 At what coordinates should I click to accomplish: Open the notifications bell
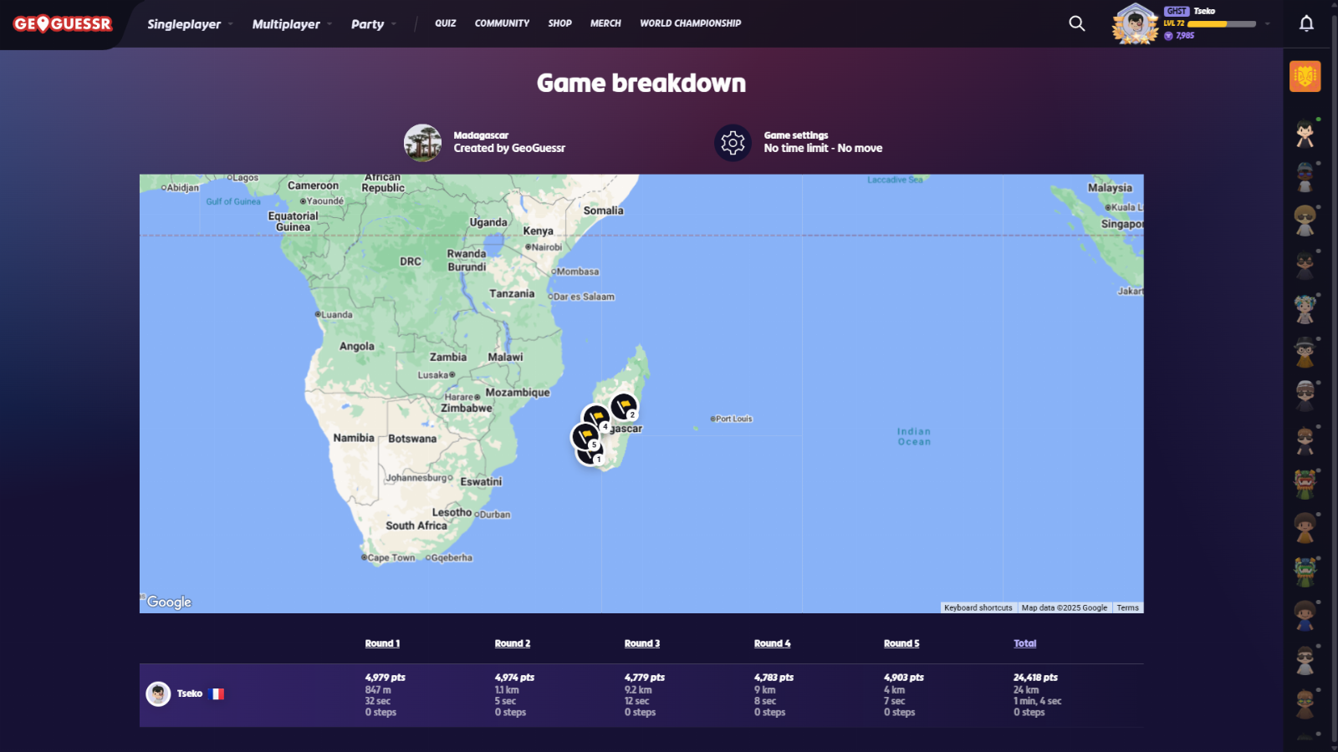[1306, 23]
